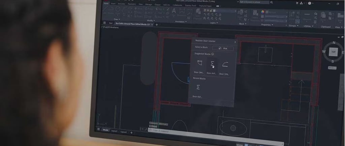Viewport: 345px width, 146px height.
Task: Click the Suggested Blocks help icon
Action: tap(213, 54)
